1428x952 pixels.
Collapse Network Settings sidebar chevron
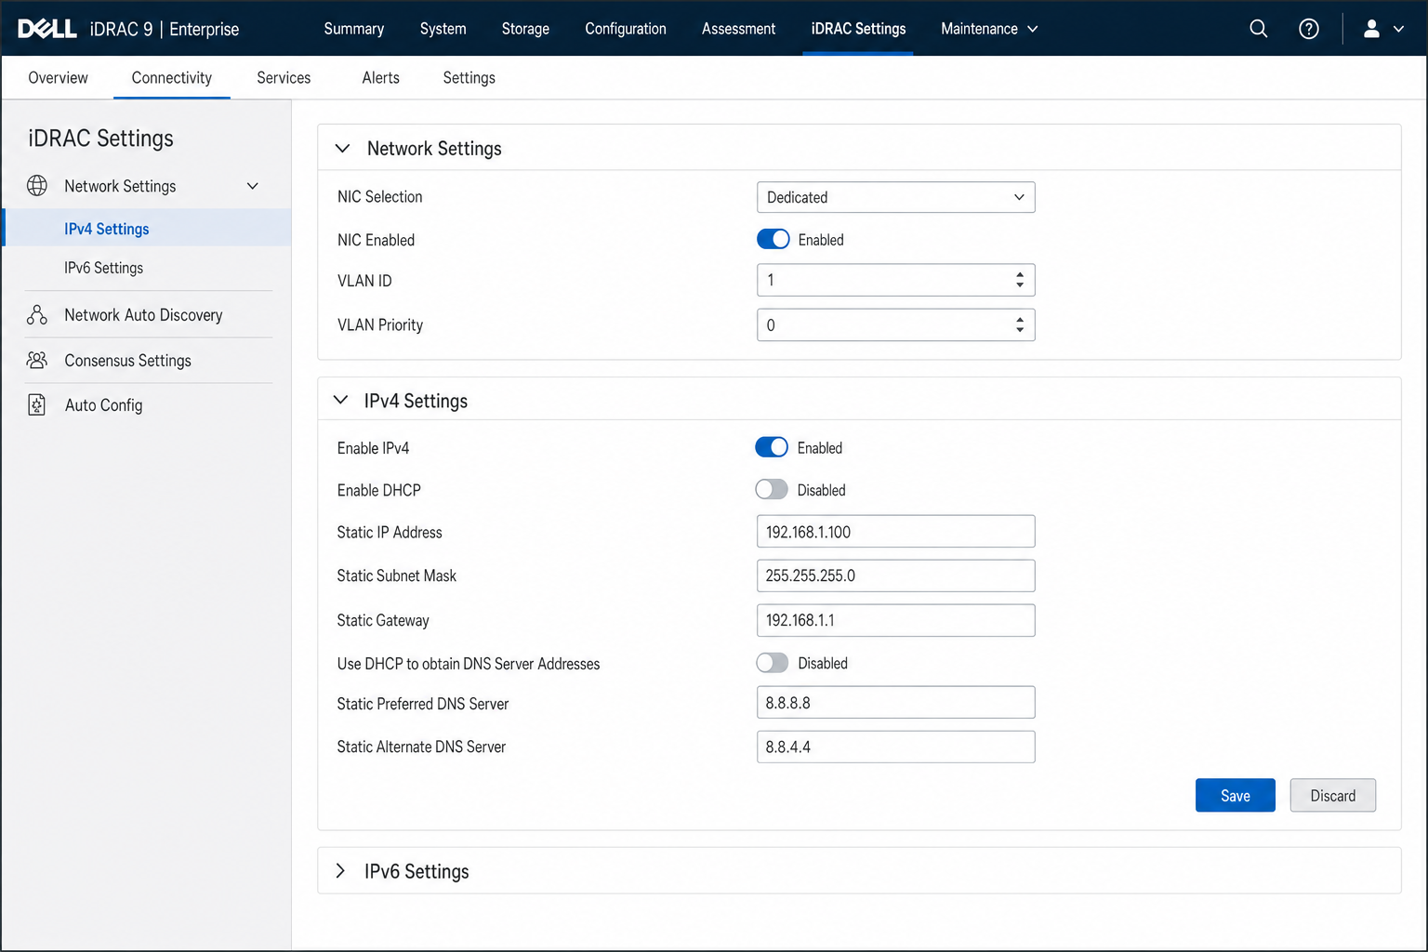252,186
